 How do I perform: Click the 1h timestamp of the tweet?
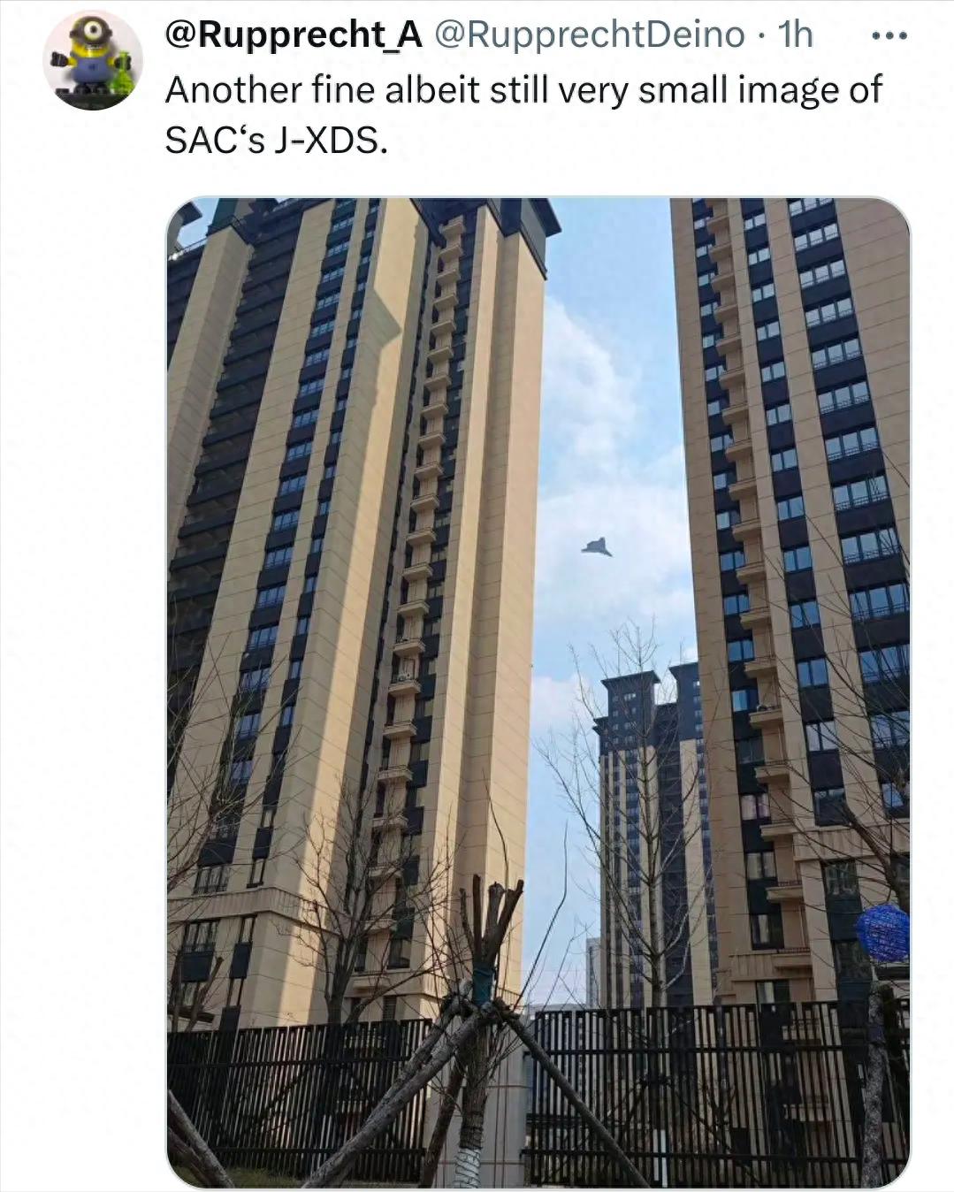click(x=795, y=34)
